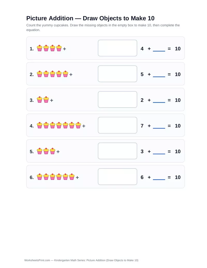Screen dimensions: 207x268
Task: Click the empty drawing box in problem 4
Action: pyautogui.click(x=117, y=125)
